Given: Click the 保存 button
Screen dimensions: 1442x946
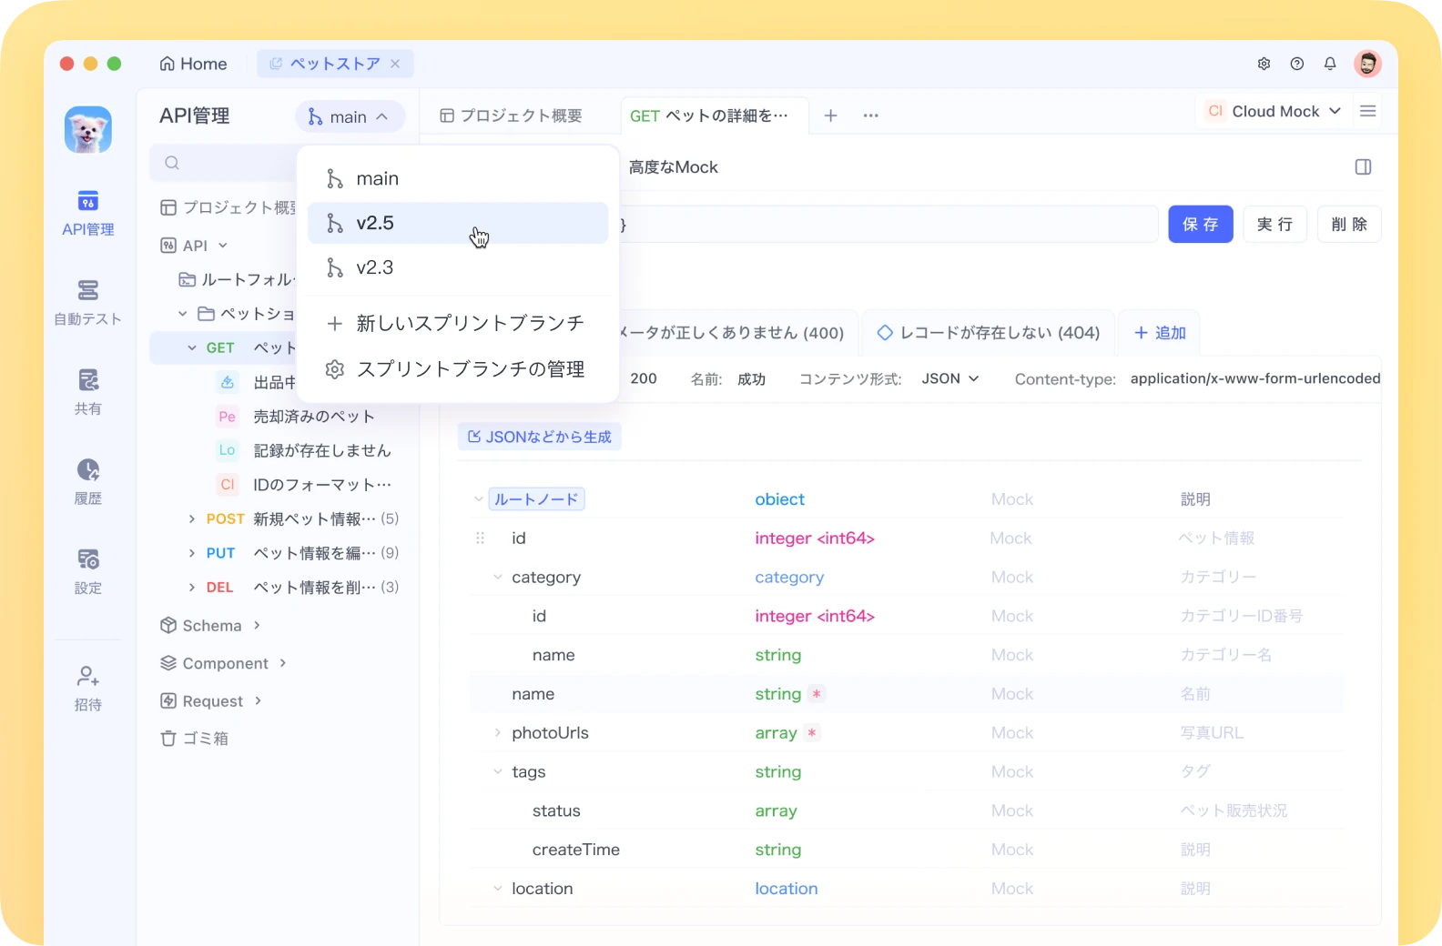Looking at the screenshot, I should pyautogui.click(x=1201, y=224).
